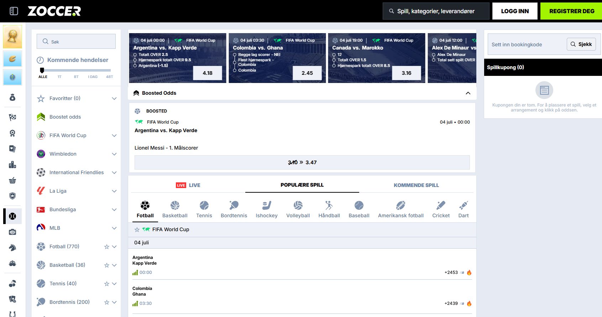This screenshot has height=317, width=602.
Task: Expand the Bundesliga chevron
Action: coord(114,209)
